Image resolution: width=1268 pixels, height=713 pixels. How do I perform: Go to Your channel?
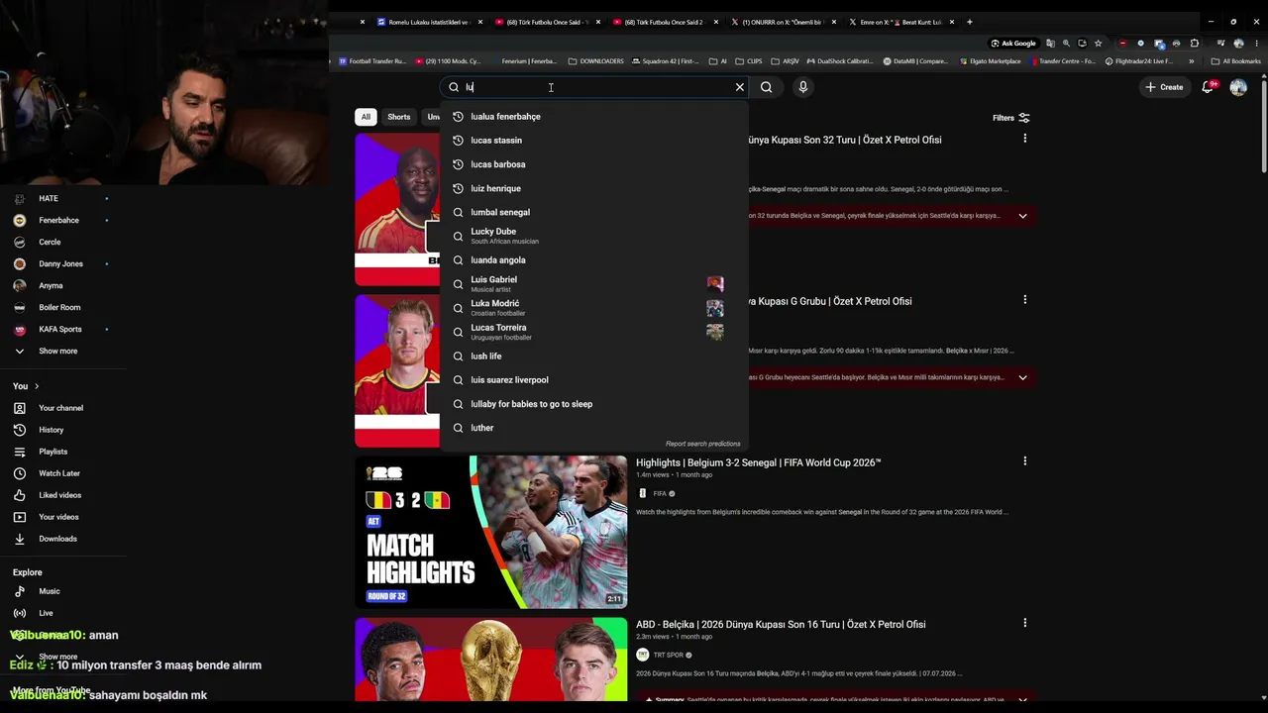60,408
